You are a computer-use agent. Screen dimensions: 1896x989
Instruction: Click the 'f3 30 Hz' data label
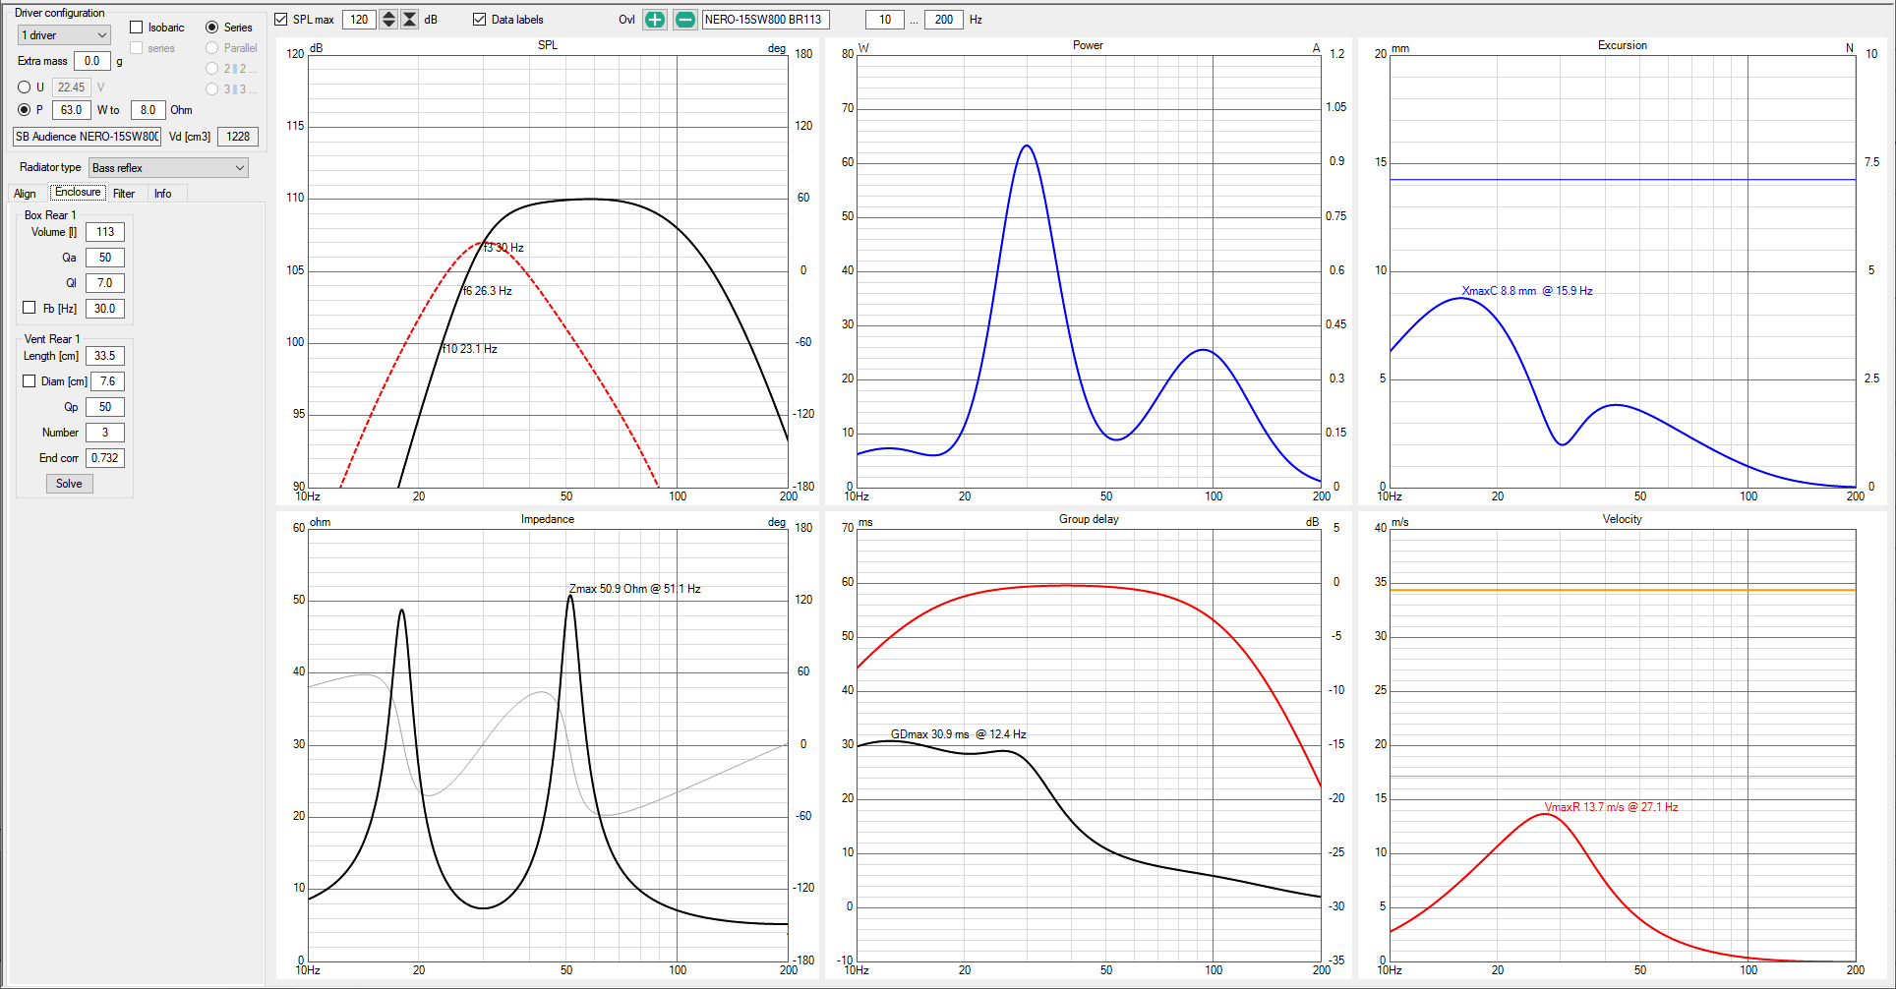pos(504,248)
